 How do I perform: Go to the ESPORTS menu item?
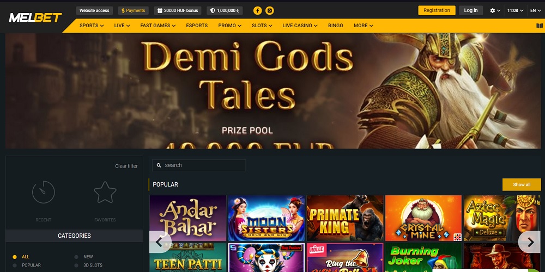coord(197,26)
